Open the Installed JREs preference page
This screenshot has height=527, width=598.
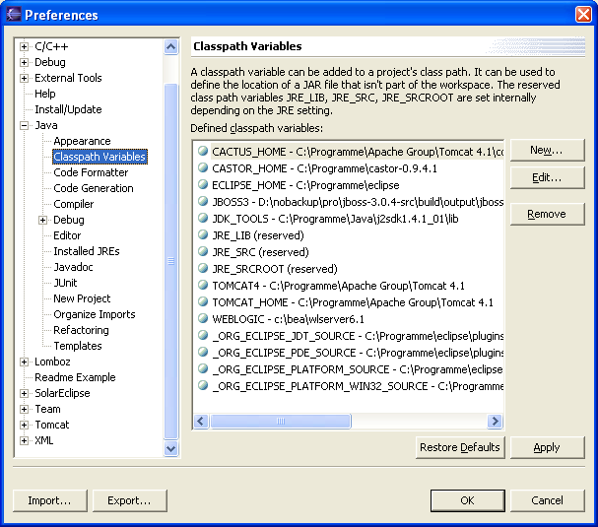click(87, 251)
